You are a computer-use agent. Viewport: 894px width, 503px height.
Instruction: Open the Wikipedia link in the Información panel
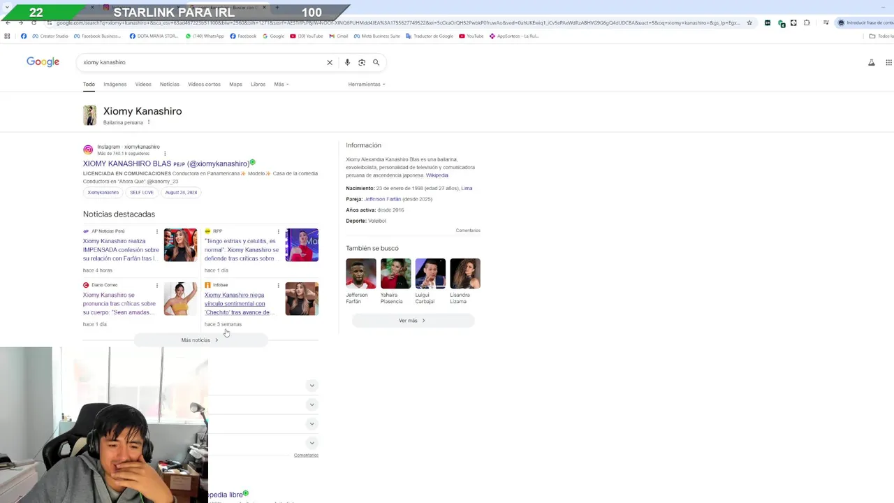437,175
